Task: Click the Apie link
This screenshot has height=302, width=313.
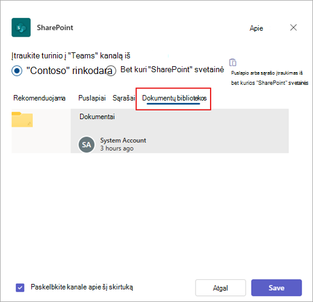Action: tap(256, 28)
